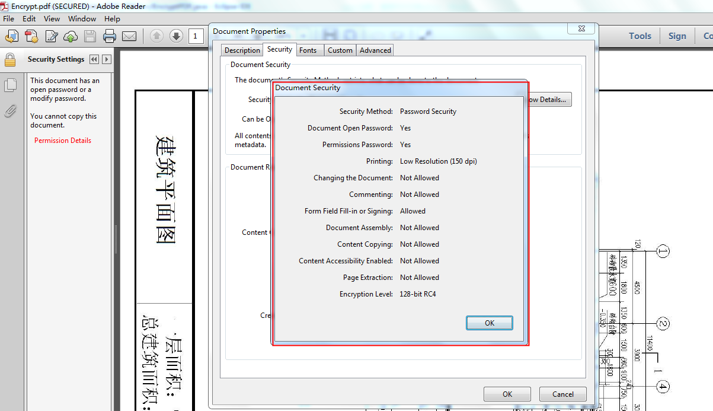713x411 pixels.
Task: Click the 'Commenting:' label
Action: (x=371, y=195)
